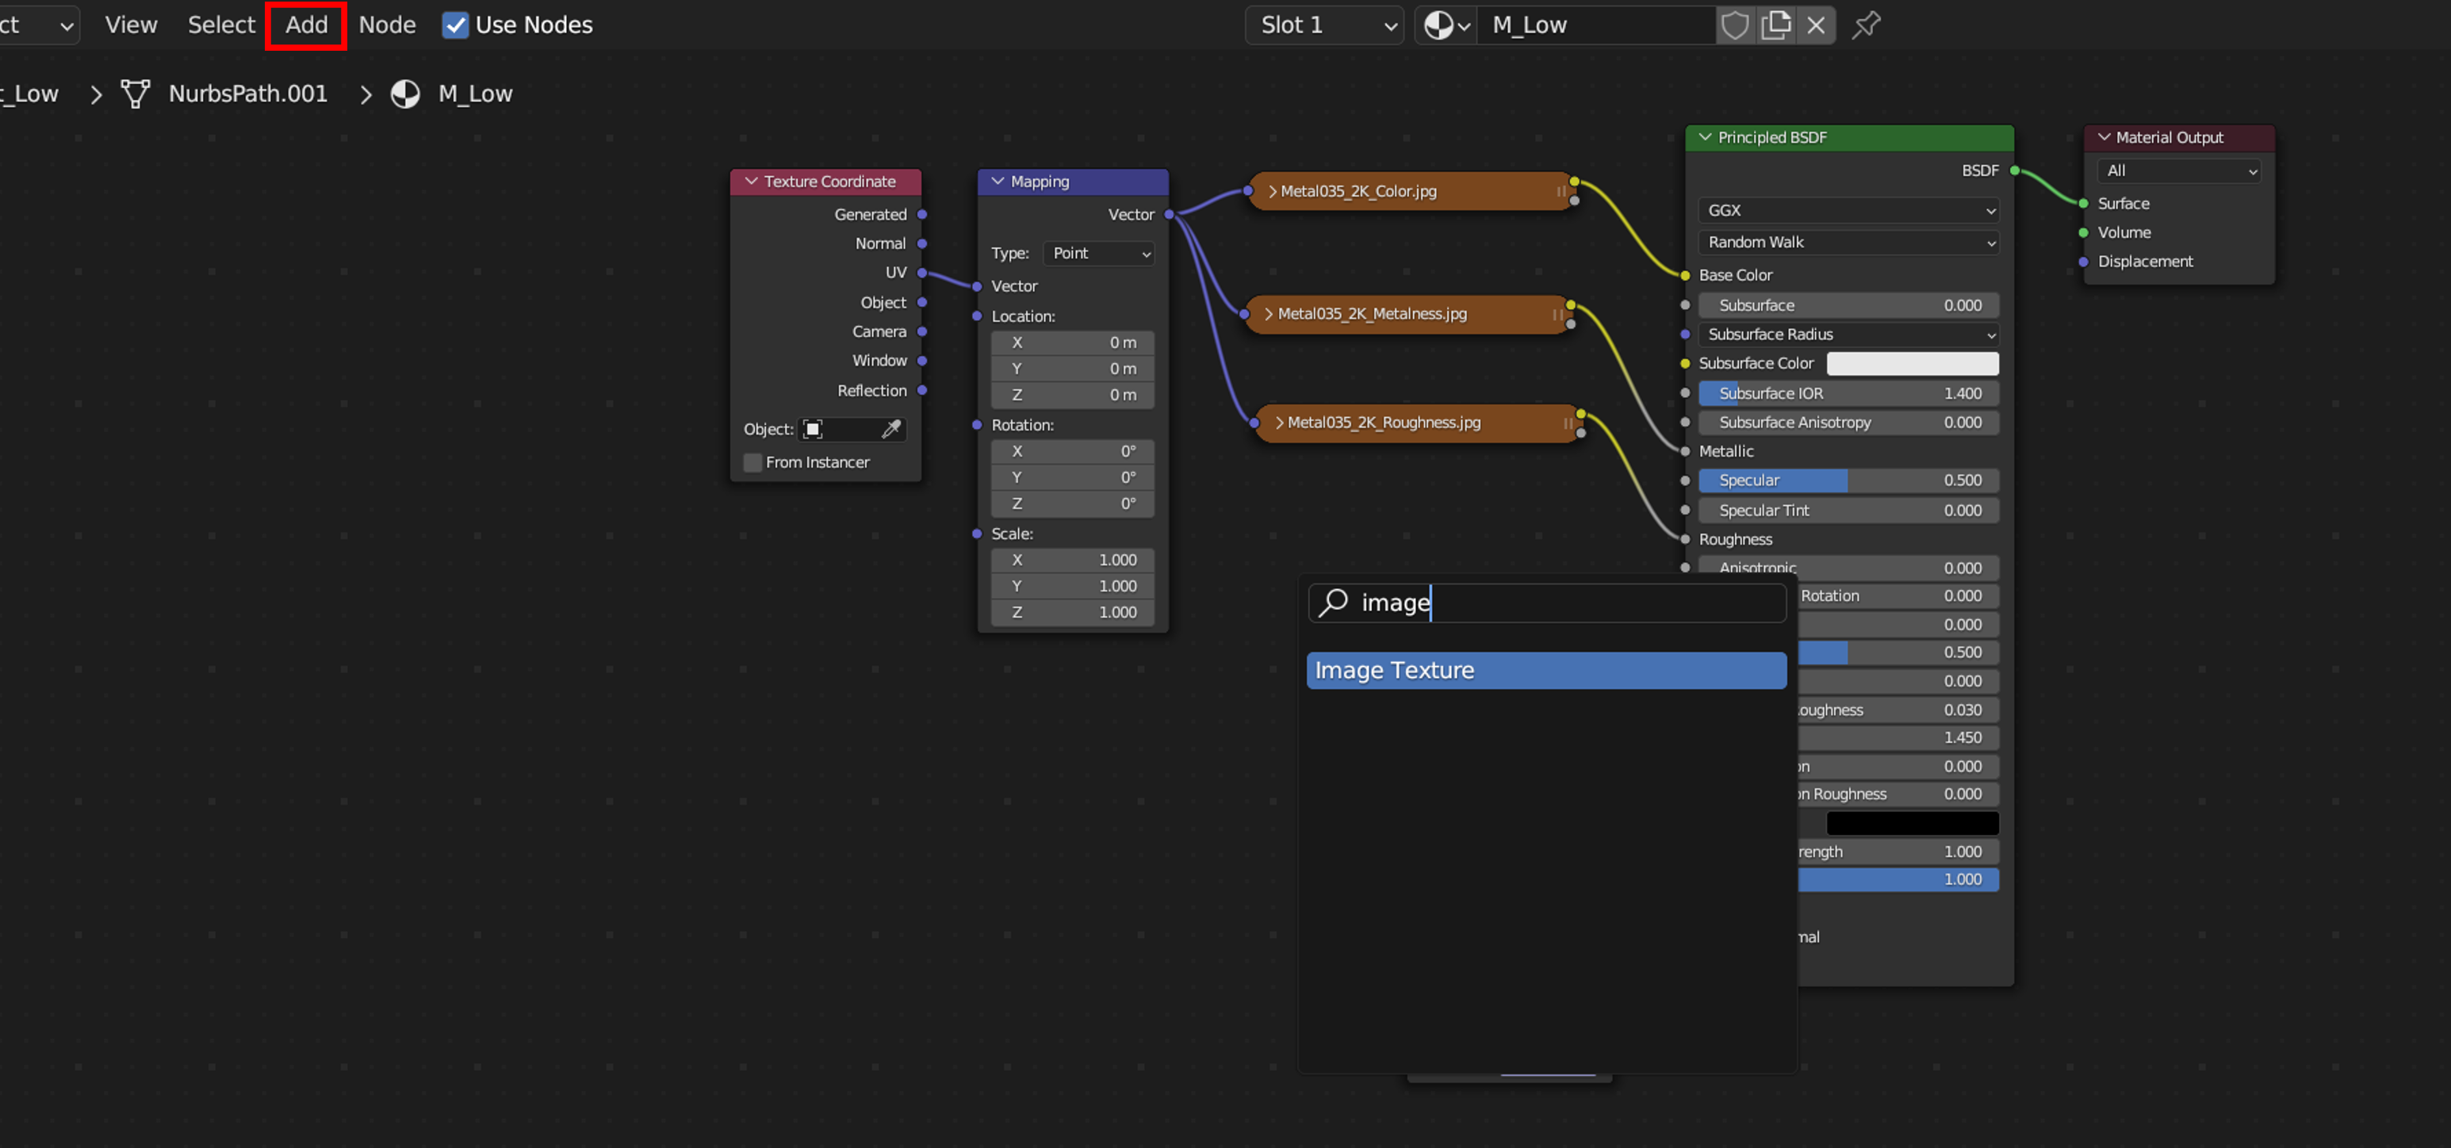Click the NurbsPath.001 curve icon in breadcrumb
Screen dimensions: 2451x1148
pos(135,94)
